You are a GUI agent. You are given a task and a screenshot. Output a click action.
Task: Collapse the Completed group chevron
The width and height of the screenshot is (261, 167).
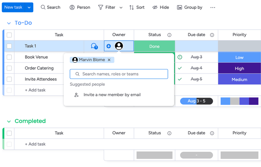click(x=9, y=121)
